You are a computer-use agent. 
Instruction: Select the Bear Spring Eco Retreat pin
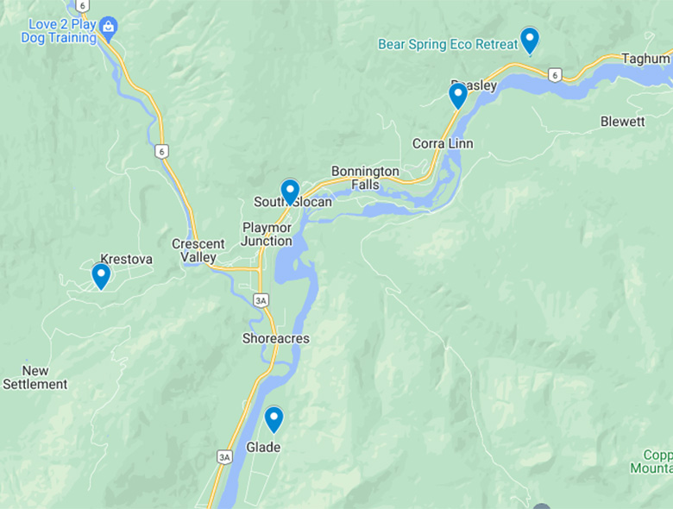point(530,41)
